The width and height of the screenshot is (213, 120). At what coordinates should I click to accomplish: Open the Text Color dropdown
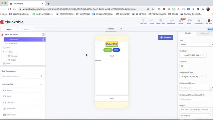tap(193, 55)
